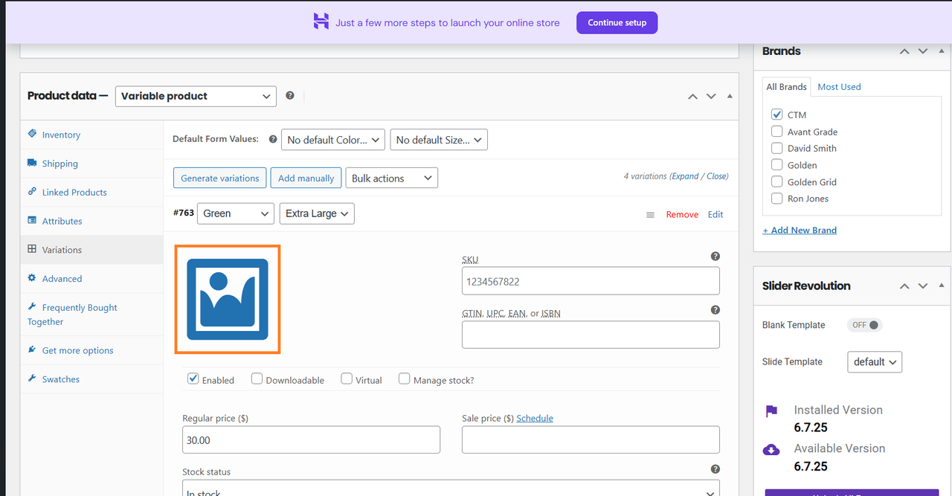Uncheck the Enabled variation checkbox
This screenshot has height=496, width=952.
pyautogui.click(x=193, y=379)
